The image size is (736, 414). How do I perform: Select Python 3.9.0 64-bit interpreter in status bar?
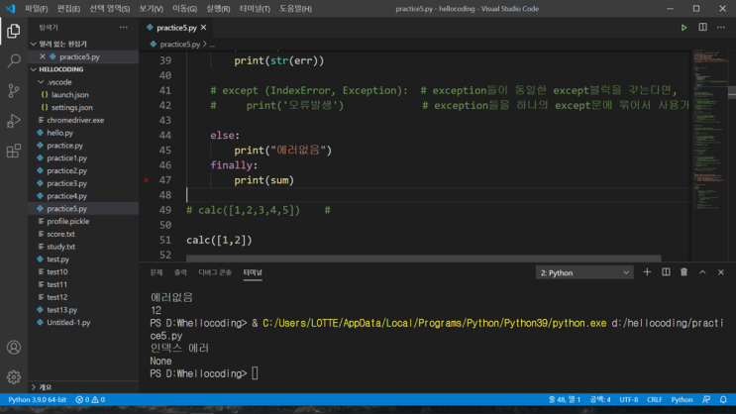tap(37, 399)
